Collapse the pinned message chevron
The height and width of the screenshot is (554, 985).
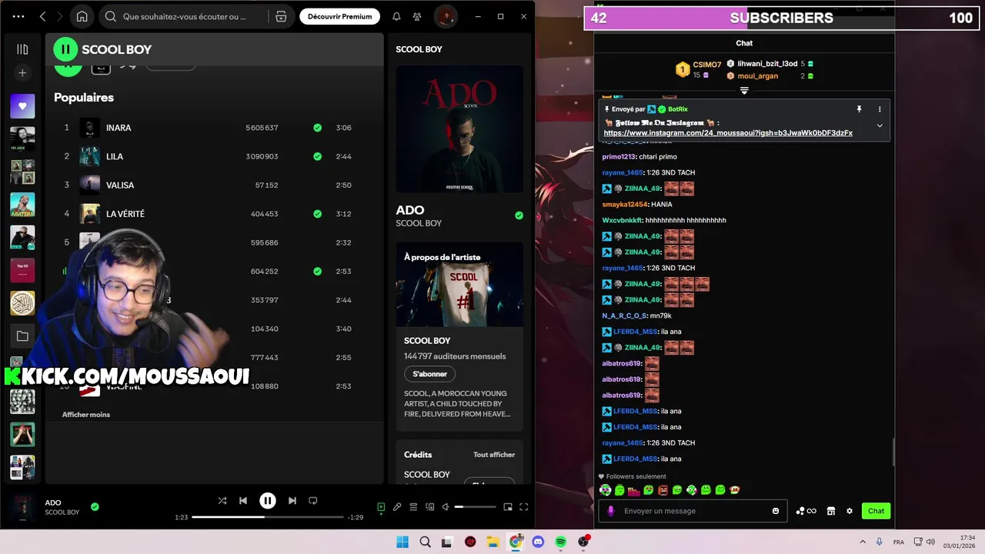[x=880, y=125]
